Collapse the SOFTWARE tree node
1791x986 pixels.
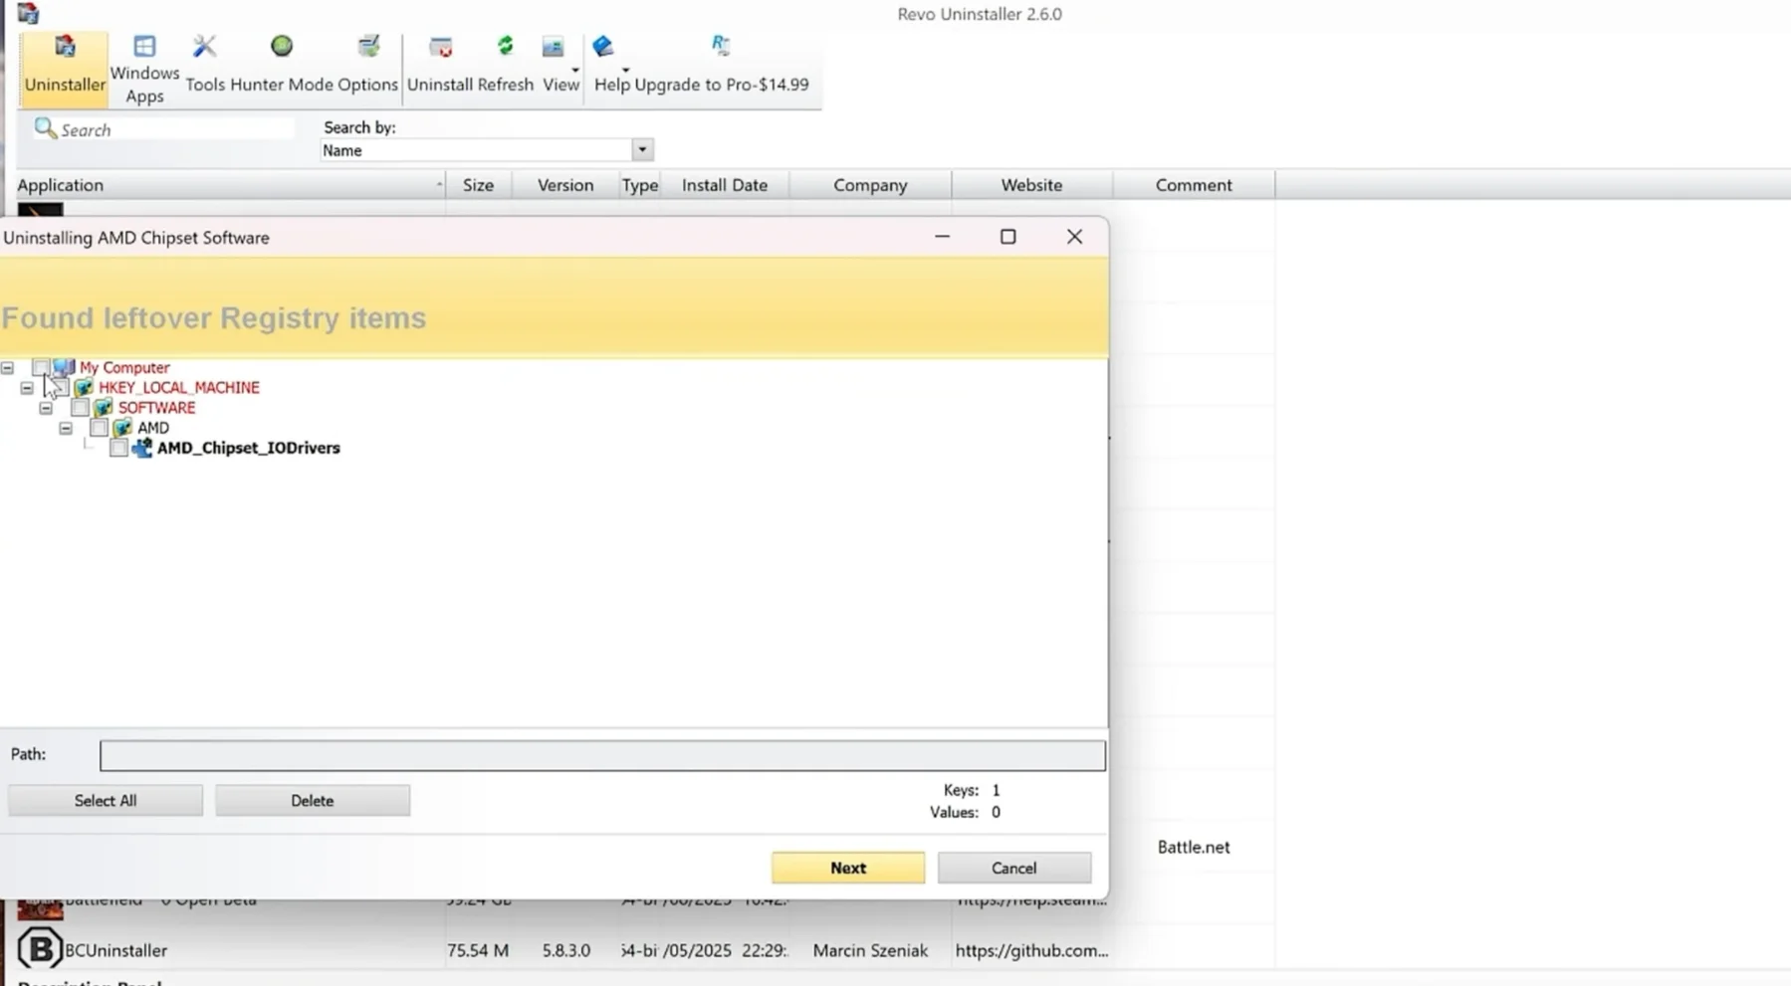[46, 407]
